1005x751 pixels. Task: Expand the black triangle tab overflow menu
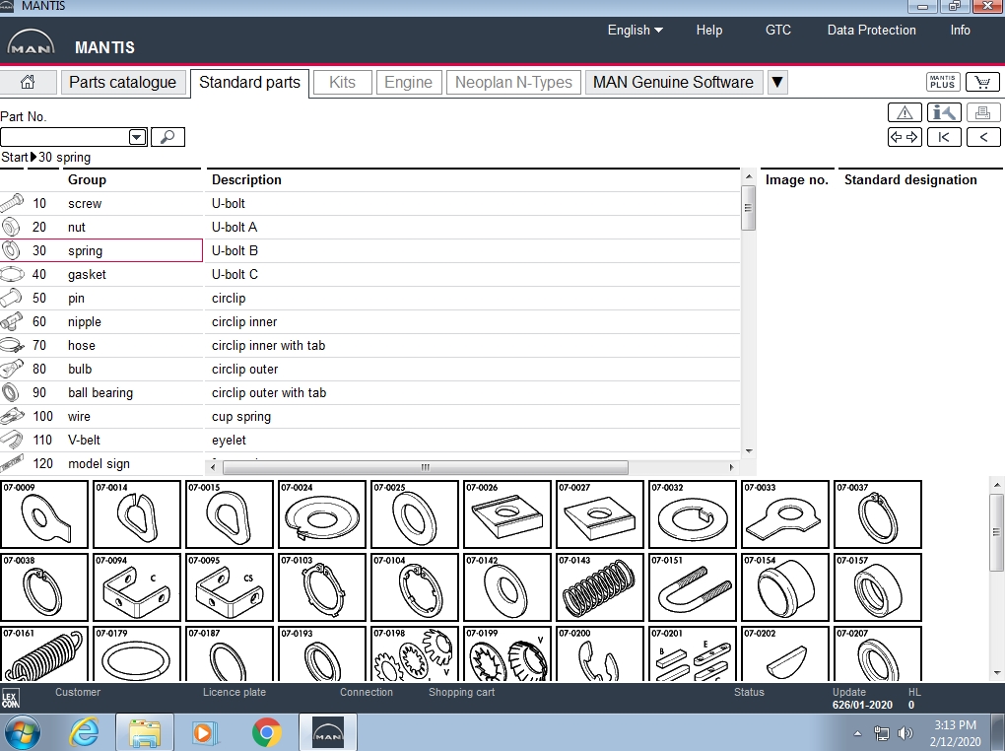[x=777, y=82]
